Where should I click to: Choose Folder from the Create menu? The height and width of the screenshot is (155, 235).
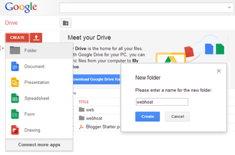(39, 50)
